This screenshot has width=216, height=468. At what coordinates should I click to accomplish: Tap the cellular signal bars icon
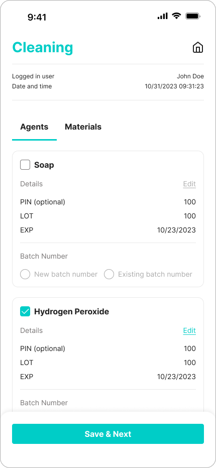(x=163, y=16)
